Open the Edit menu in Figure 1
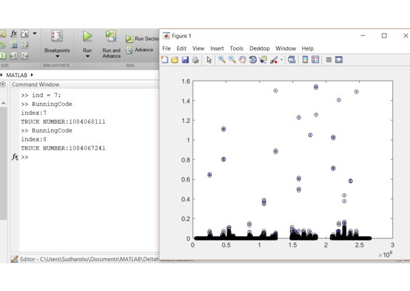Viewport: 410px width, 291px height. (x=181, y=48)
